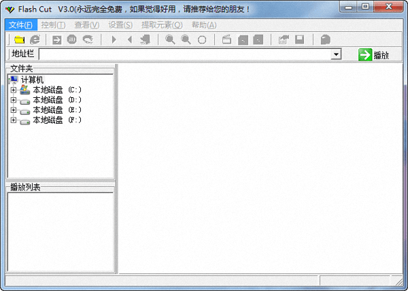Image resolution: width=408 pixels, height=291 pixels.
Task: Click inside the 地址栏 address input field
Action: point(184,54)
